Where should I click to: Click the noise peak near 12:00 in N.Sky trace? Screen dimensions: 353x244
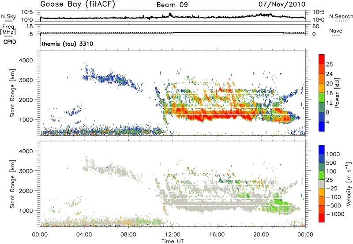coord(170,15)
